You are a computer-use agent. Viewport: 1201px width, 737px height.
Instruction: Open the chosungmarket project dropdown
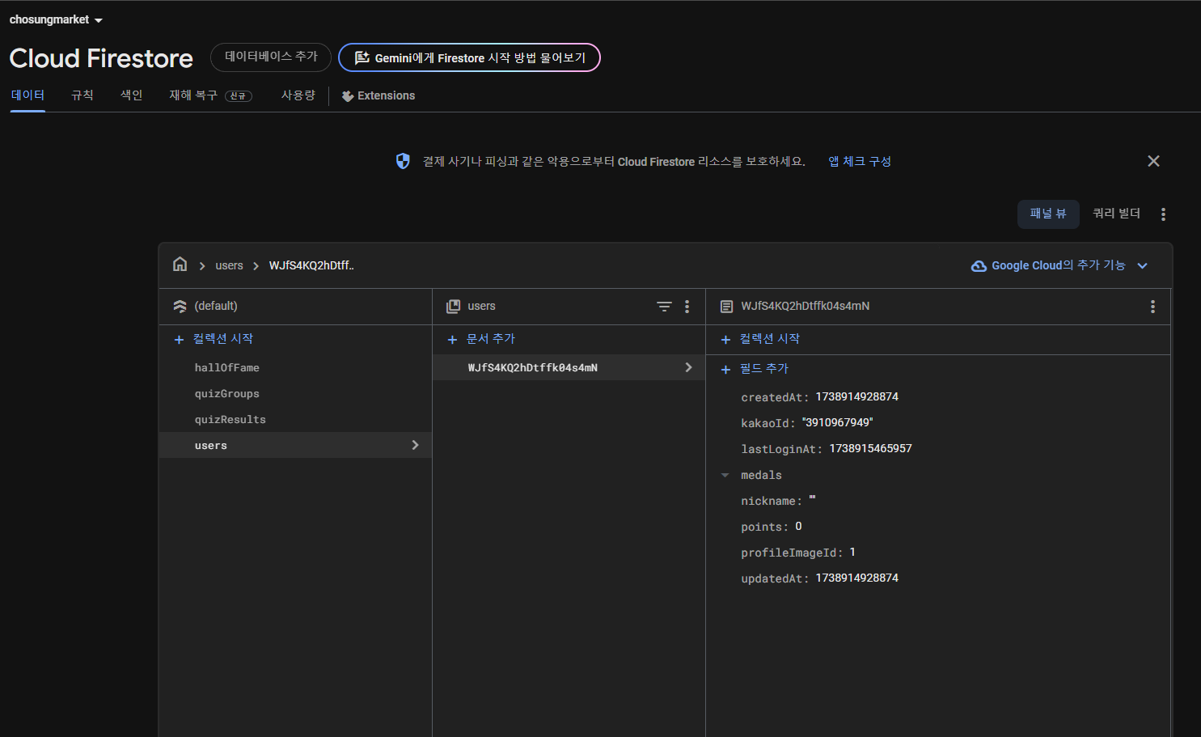coord(56,19)
